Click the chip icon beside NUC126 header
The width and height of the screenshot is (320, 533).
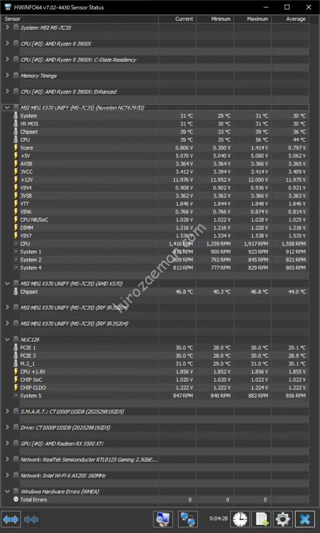coord(16,339)
